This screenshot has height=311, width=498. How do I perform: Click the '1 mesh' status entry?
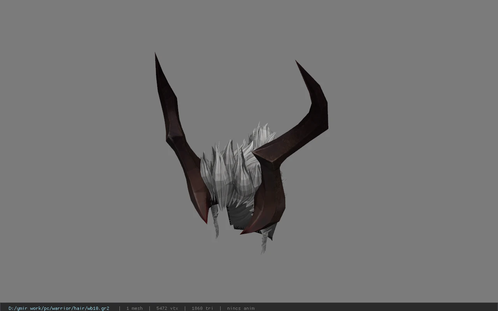(x=134, y=308)
